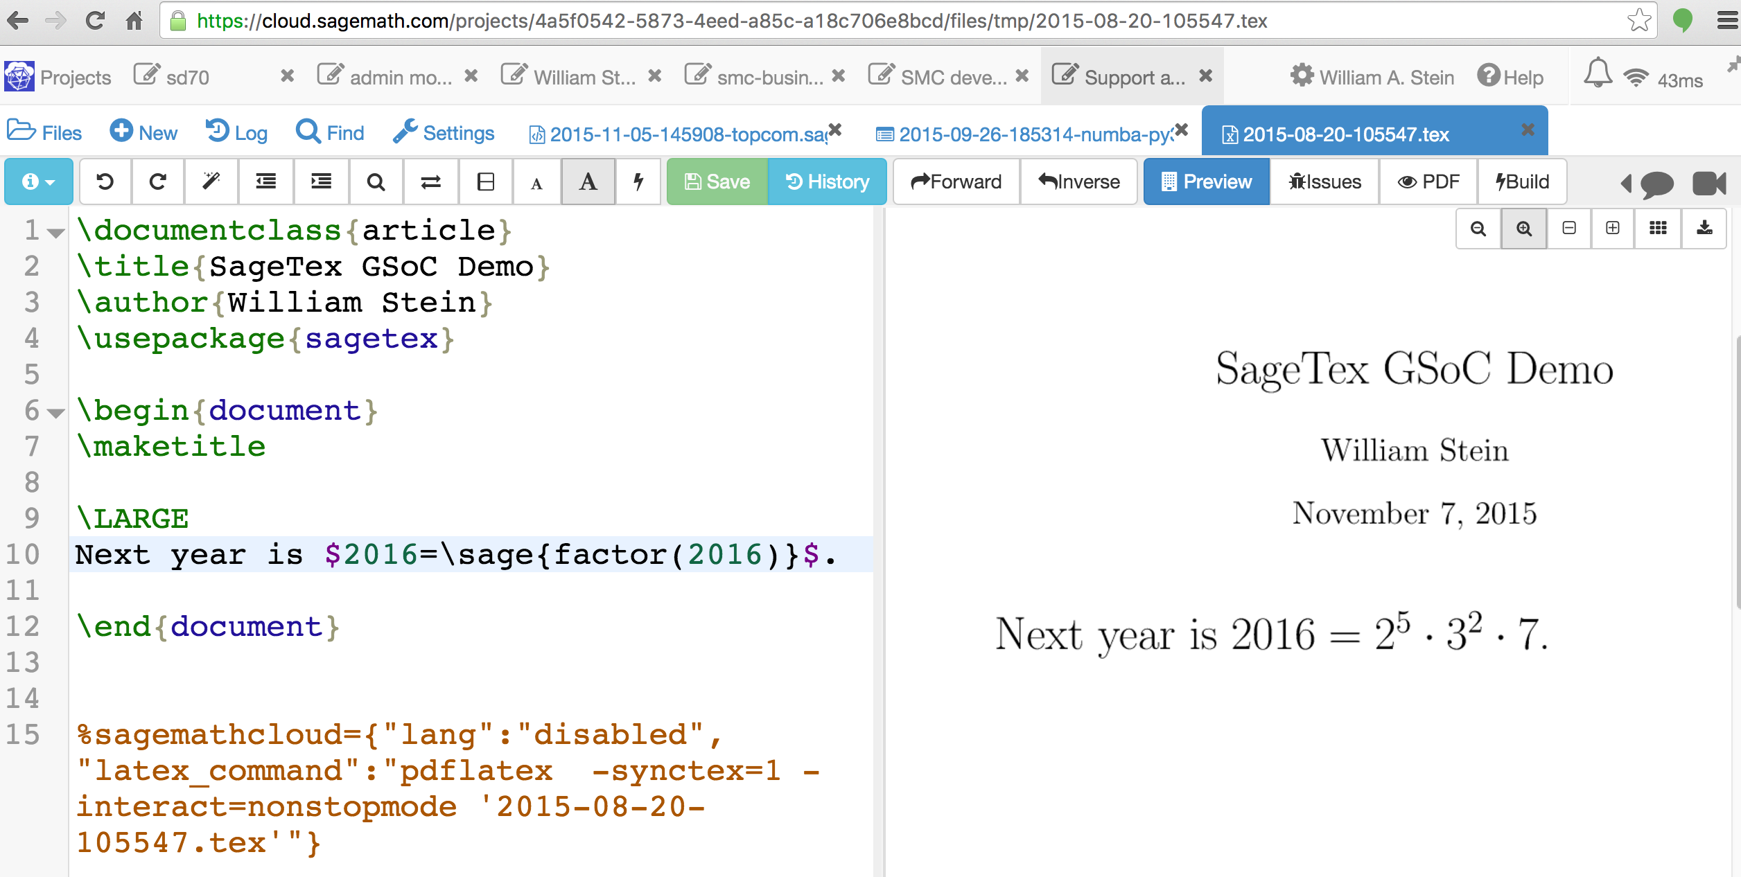Image resolution: width=1741 pixels, height=877 pixels.
Task: Zoom out the PDF preview
Action: (x=1478, y=229)
